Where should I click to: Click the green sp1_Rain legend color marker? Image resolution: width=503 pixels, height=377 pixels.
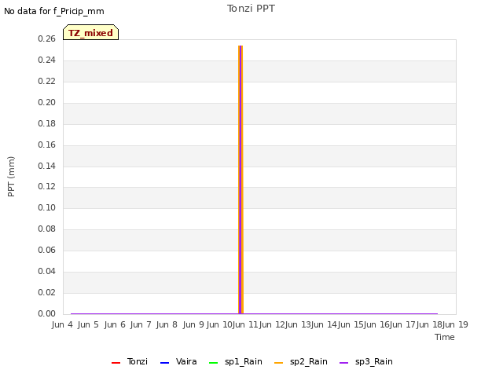[213, 363]
